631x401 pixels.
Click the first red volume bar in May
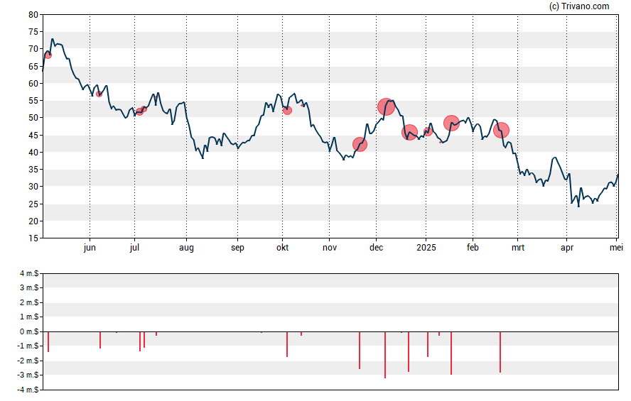coord(48,342)
